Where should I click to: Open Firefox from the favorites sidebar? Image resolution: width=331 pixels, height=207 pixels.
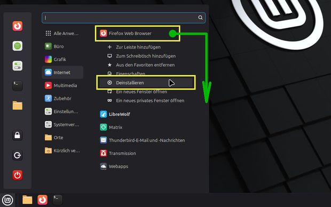17,26
